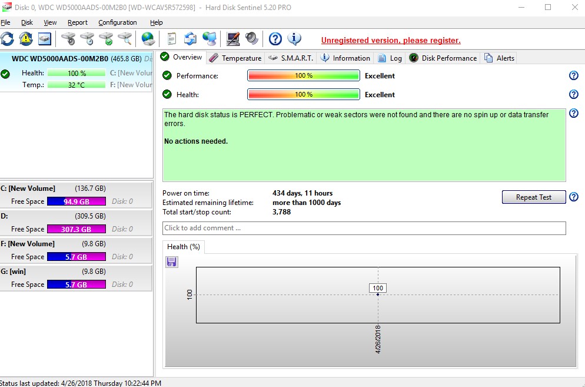
Task: Click the 'Click to add comment' field
Action: coord(364,228)
